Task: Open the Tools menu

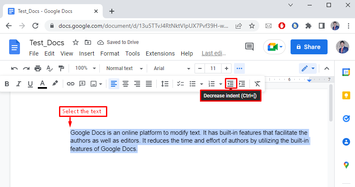Action: coord(133,53)
